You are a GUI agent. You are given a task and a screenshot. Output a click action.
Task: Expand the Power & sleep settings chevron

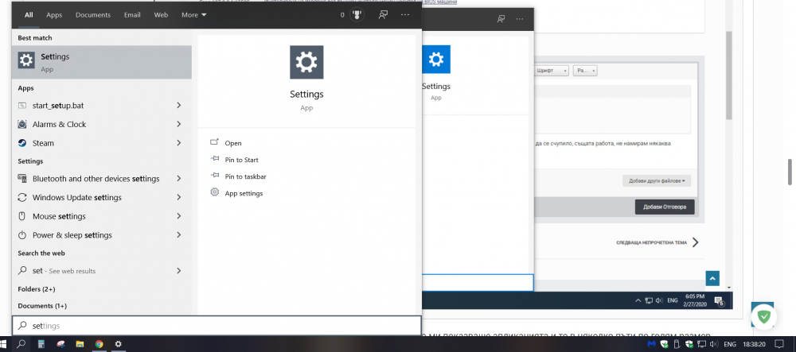(178, 235)
